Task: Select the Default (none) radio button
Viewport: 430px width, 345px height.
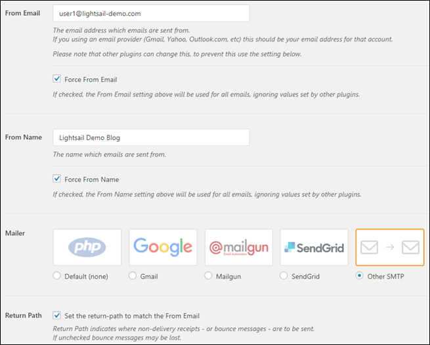Action: pyautogui.click(x=57, y=276)
